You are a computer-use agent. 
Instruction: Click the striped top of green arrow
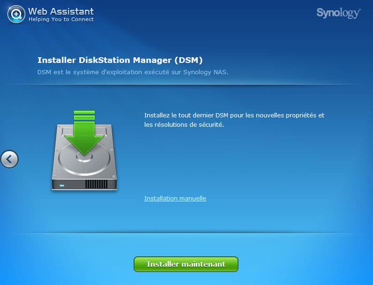click(84, 116)
